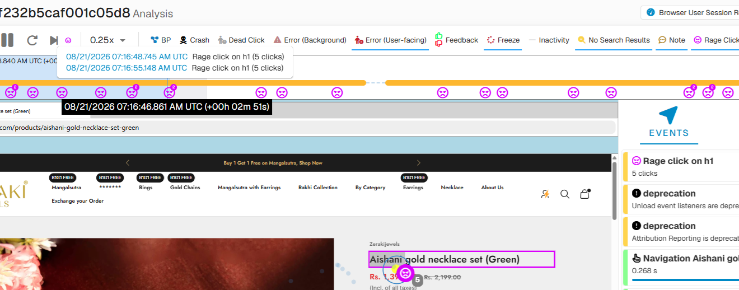The image size is (739, 290).
Task: Click the pointing hand icon on the Navigation event
Action: [636, 258]
